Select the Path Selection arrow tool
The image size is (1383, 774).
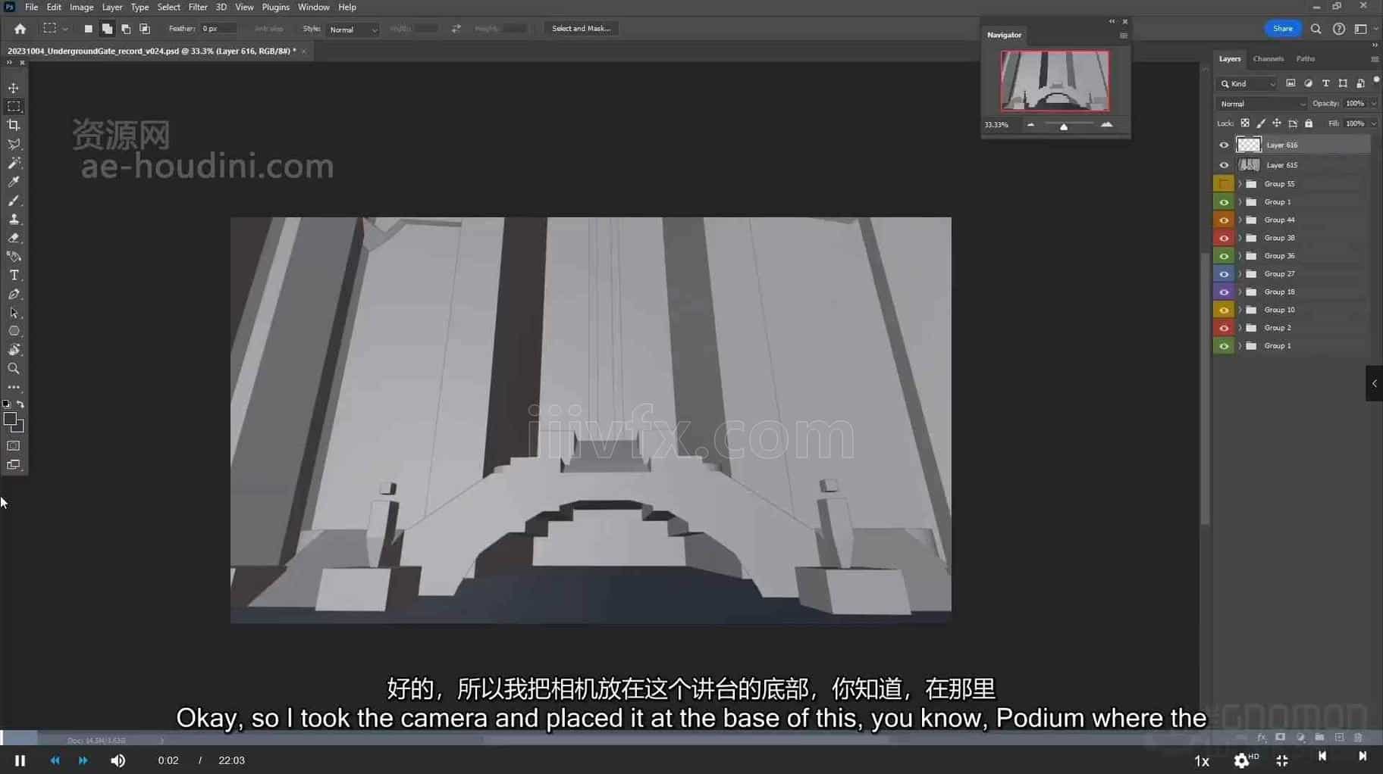[14, 313]
